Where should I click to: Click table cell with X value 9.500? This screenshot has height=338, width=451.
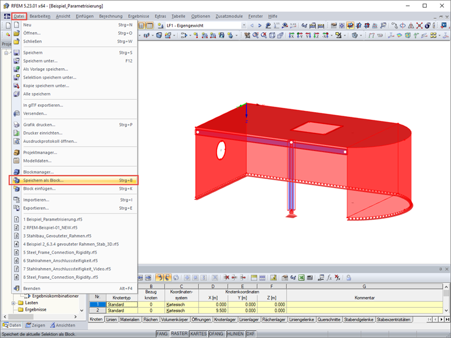213,310
